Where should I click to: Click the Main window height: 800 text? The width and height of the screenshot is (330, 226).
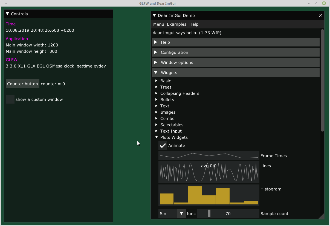(31, 51)
